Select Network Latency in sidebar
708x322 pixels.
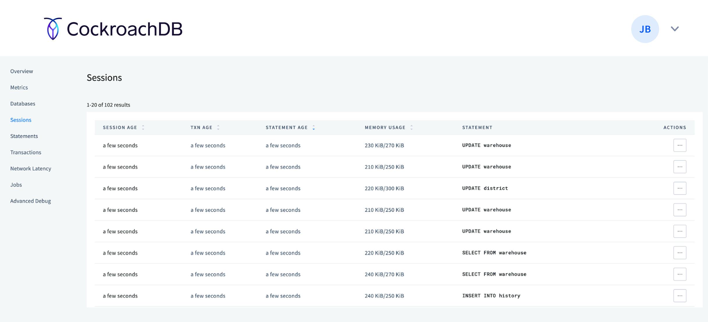(x=31, y=169)
